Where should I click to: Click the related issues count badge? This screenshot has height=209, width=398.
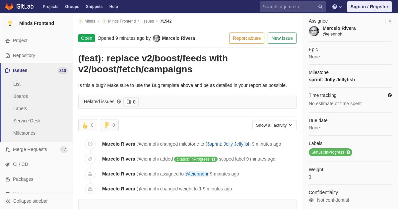pos(131,102)
